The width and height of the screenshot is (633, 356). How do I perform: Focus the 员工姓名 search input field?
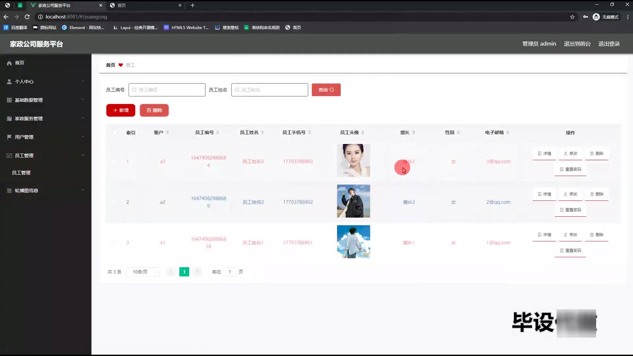coord(270,90)
